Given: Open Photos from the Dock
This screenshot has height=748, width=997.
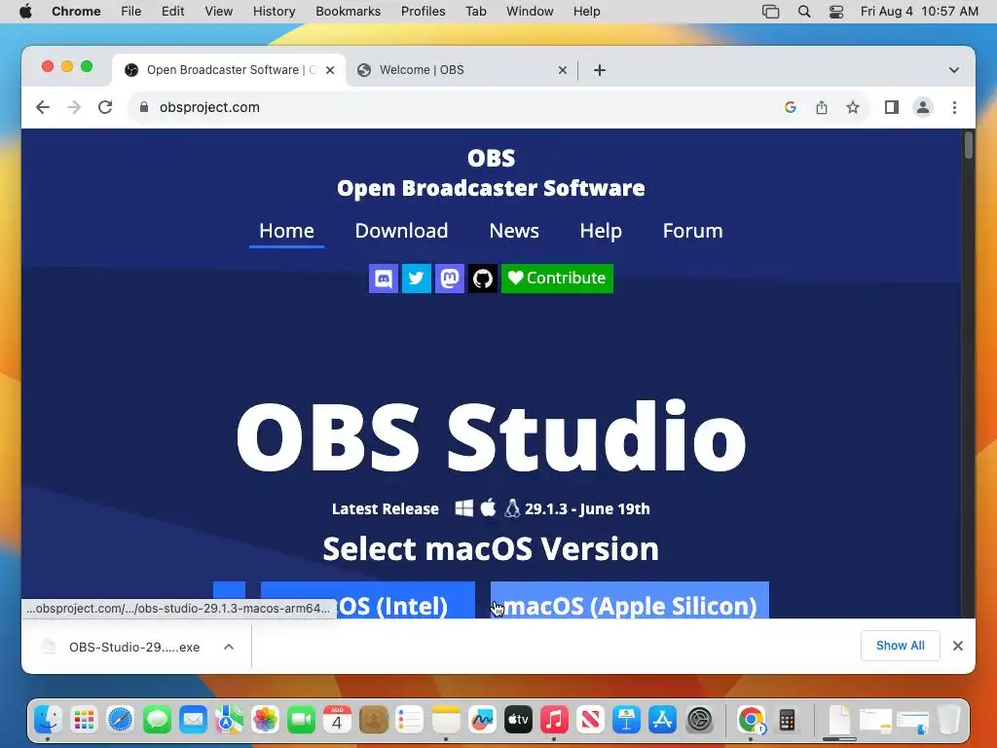Looking at the screenshot, I should [265, 720].
